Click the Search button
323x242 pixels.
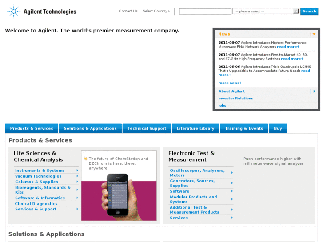tap(309, 12)
